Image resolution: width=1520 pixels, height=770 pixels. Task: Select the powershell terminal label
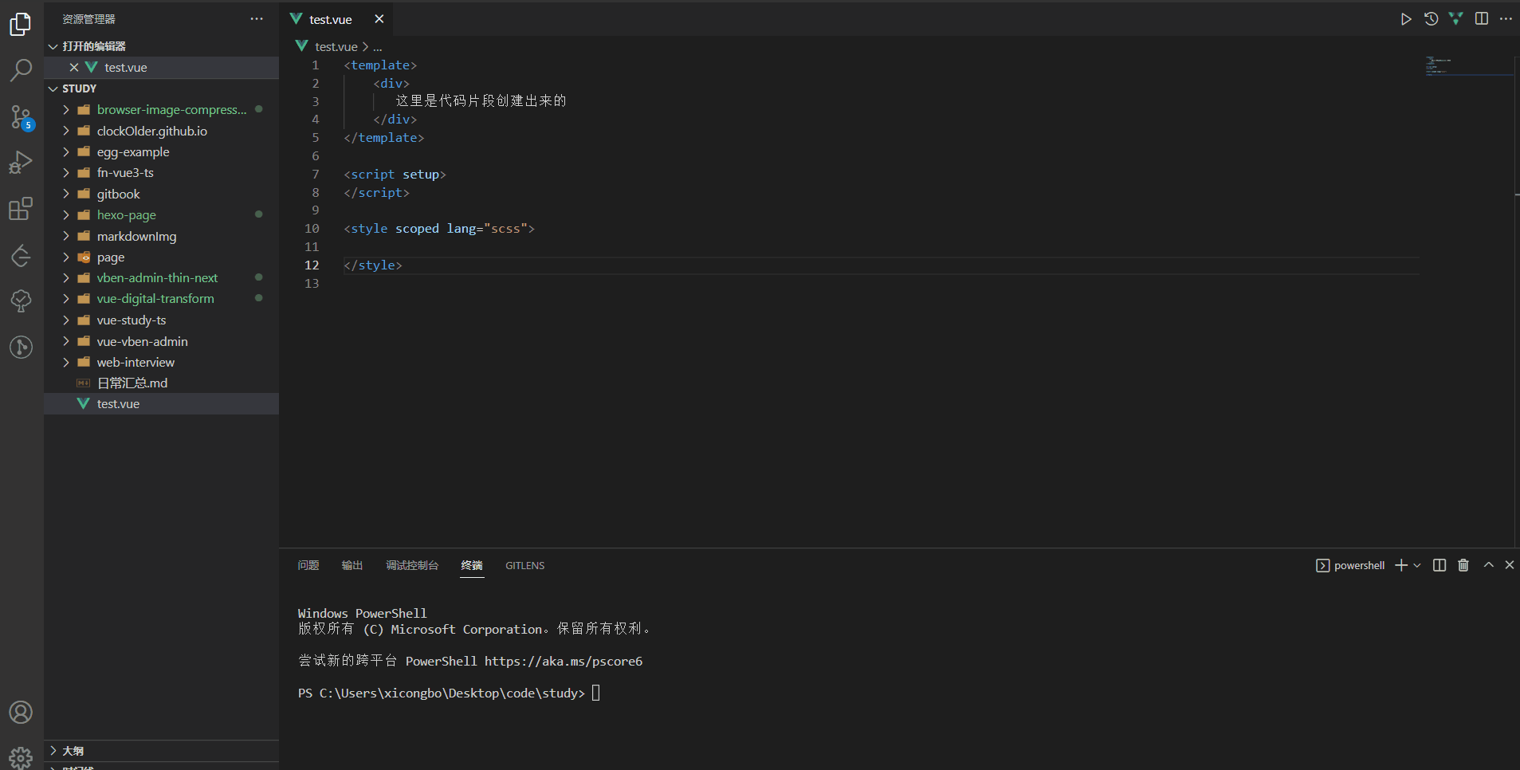(1350, 565)
